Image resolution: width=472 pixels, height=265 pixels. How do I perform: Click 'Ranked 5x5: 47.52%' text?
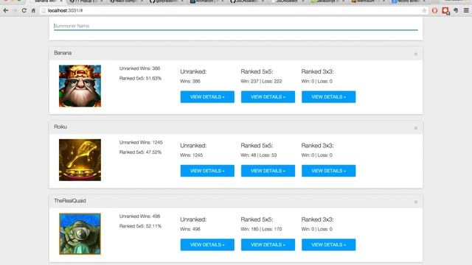(x=140, y=152)
